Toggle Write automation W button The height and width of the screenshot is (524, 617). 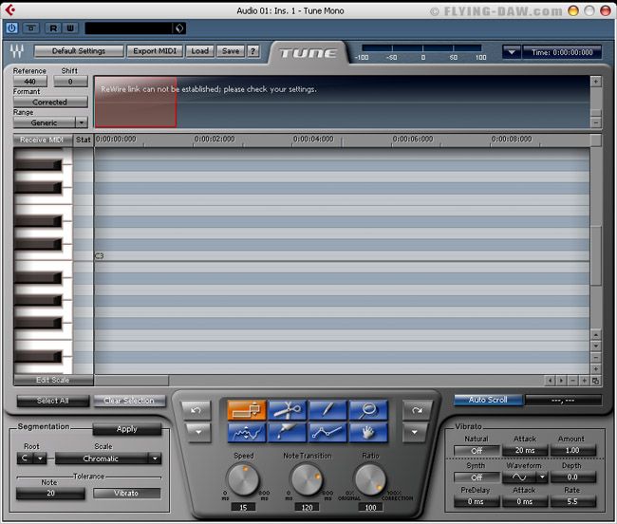[70, 28]
